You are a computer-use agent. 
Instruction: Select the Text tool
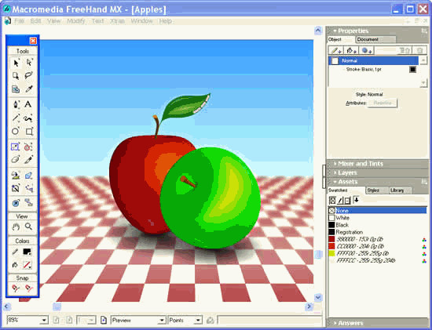28,104
